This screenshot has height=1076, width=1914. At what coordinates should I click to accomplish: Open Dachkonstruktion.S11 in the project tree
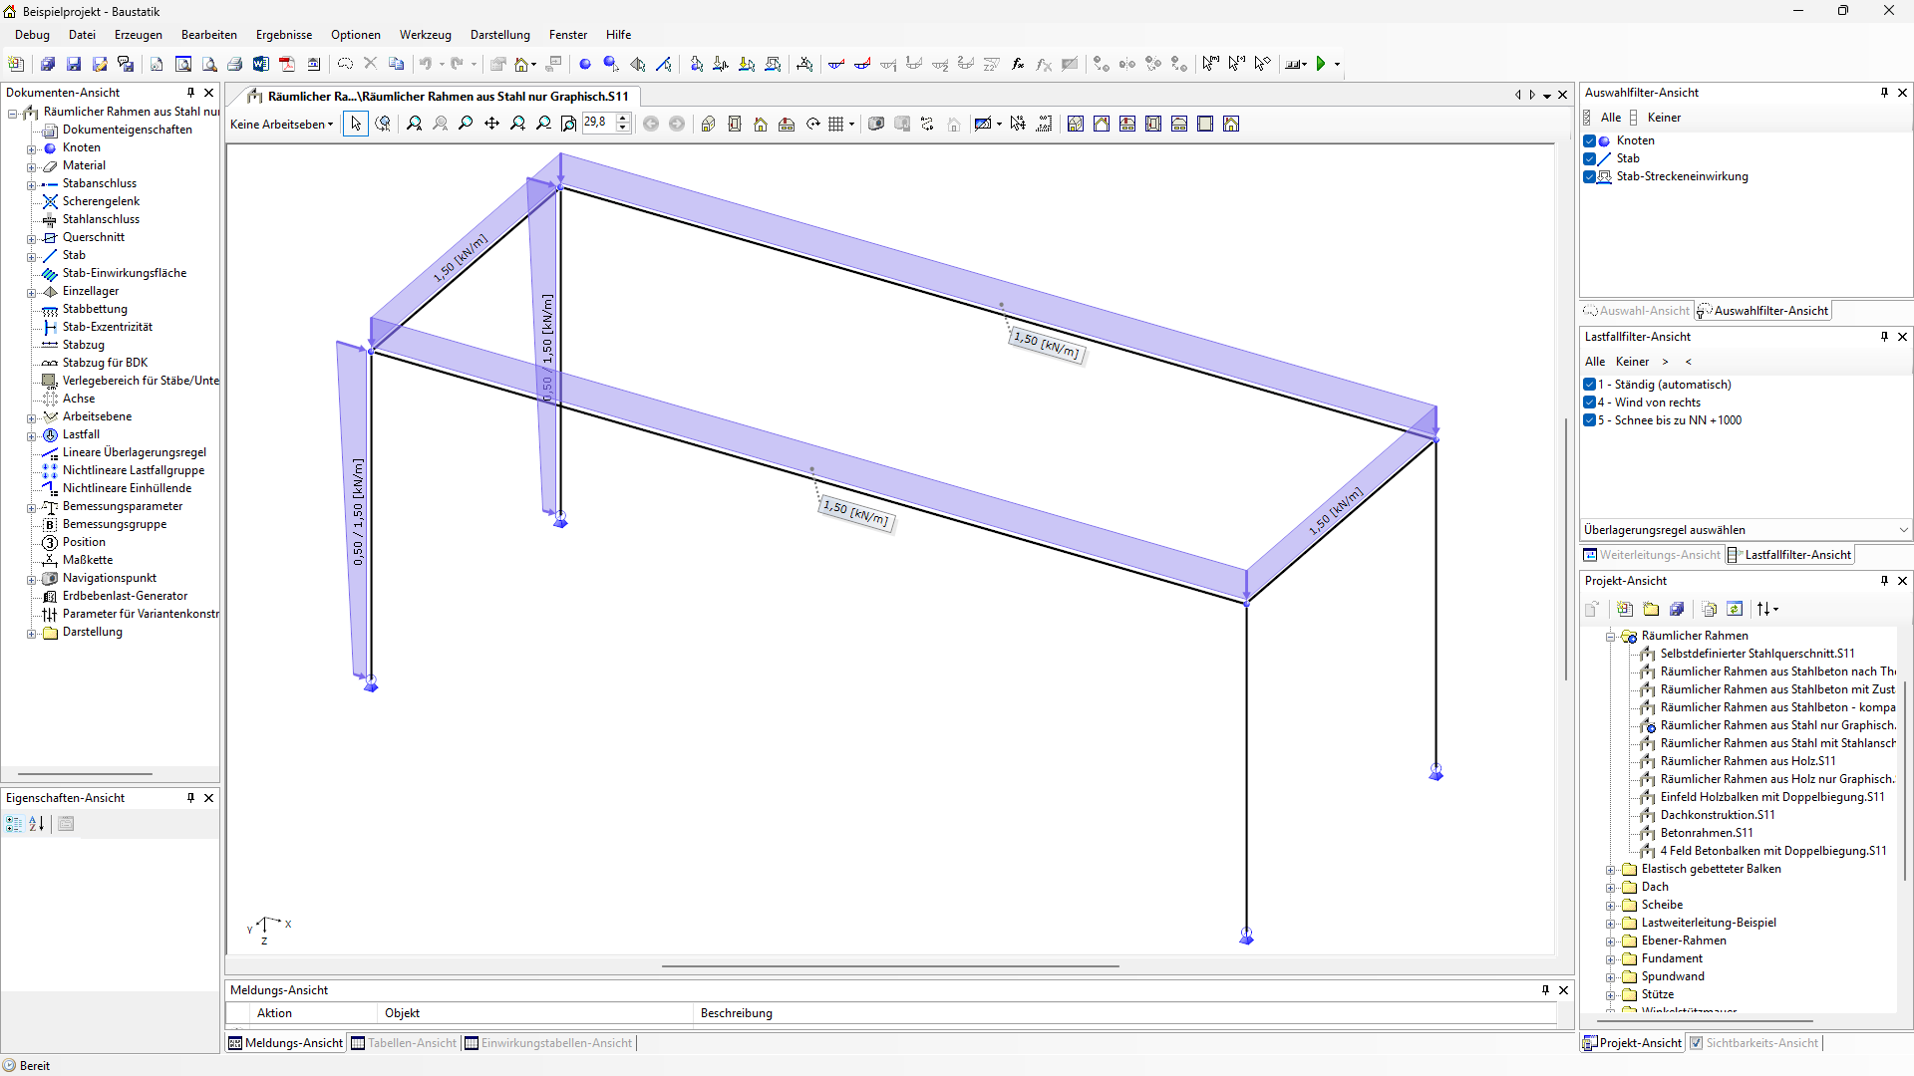point(1718,815)
